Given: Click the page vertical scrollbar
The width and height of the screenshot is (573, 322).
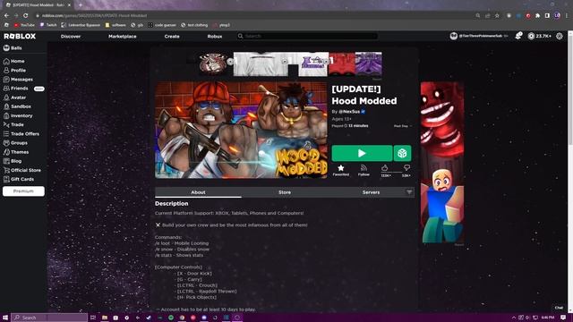Looking at the screenshot, I should (x=570, y=172).
